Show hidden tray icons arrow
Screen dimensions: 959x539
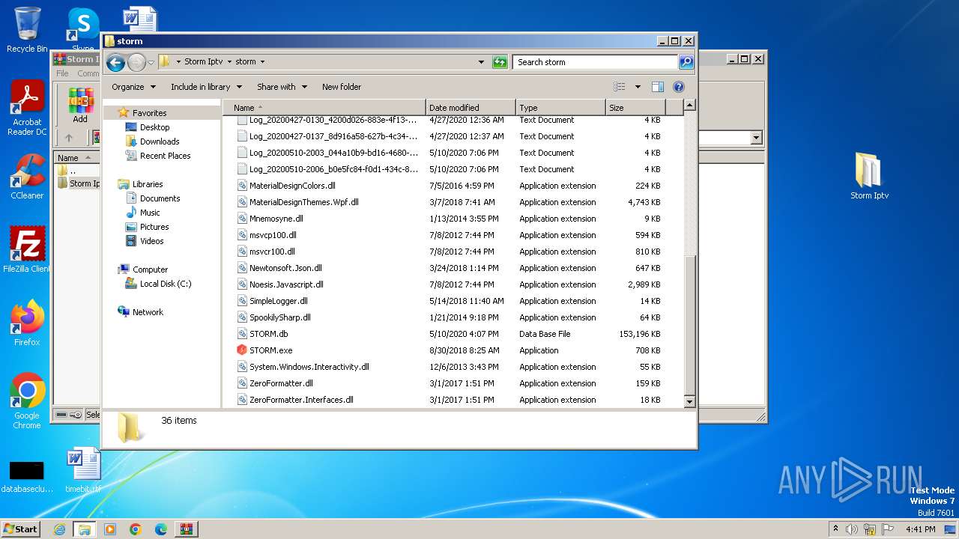coord(835,529)
